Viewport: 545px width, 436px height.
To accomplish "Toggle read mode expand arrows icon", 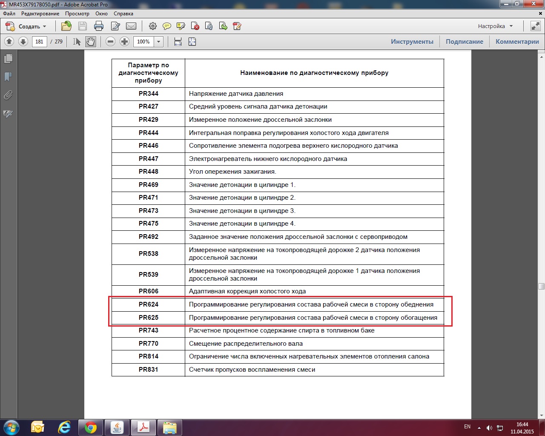I will tap(535, 26).
